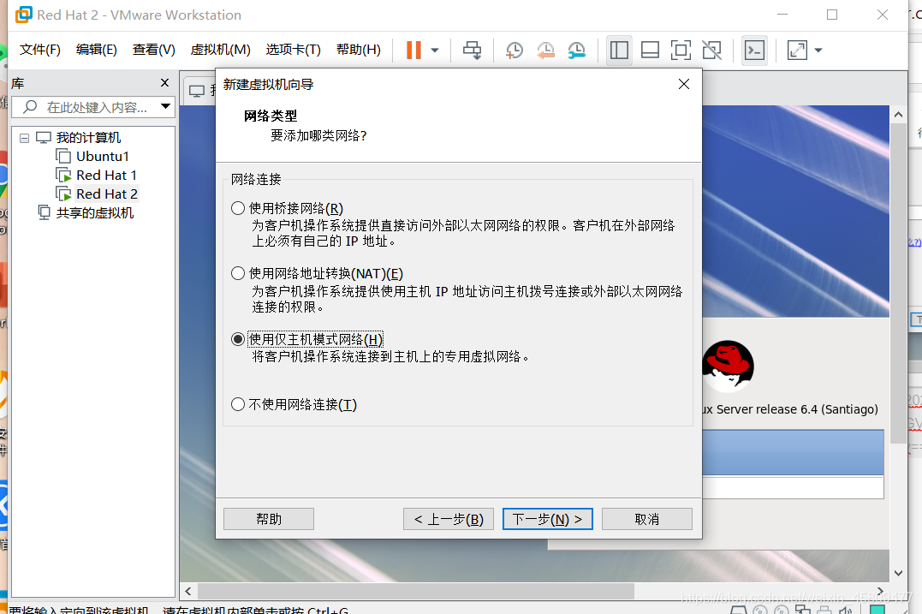Close the library panel
This screenshot has height=614, width=922.
tap(164, 83)
